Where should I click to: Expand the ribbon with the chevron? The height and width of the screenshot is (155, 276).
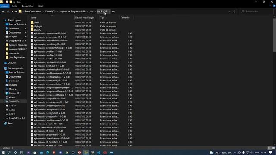[270, 6]
